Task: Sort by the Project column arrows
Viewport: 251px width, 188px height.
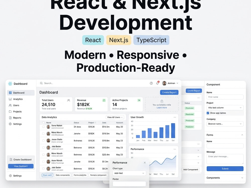Action: (96, 123)
